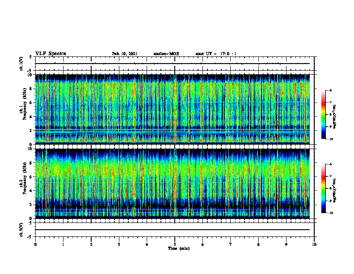Select the ch.1 'Frequency (kHz)' axis label
Image resolution: width=354 pixels, height=274 pixels.
pyautogui.click(x=25, y=104)
